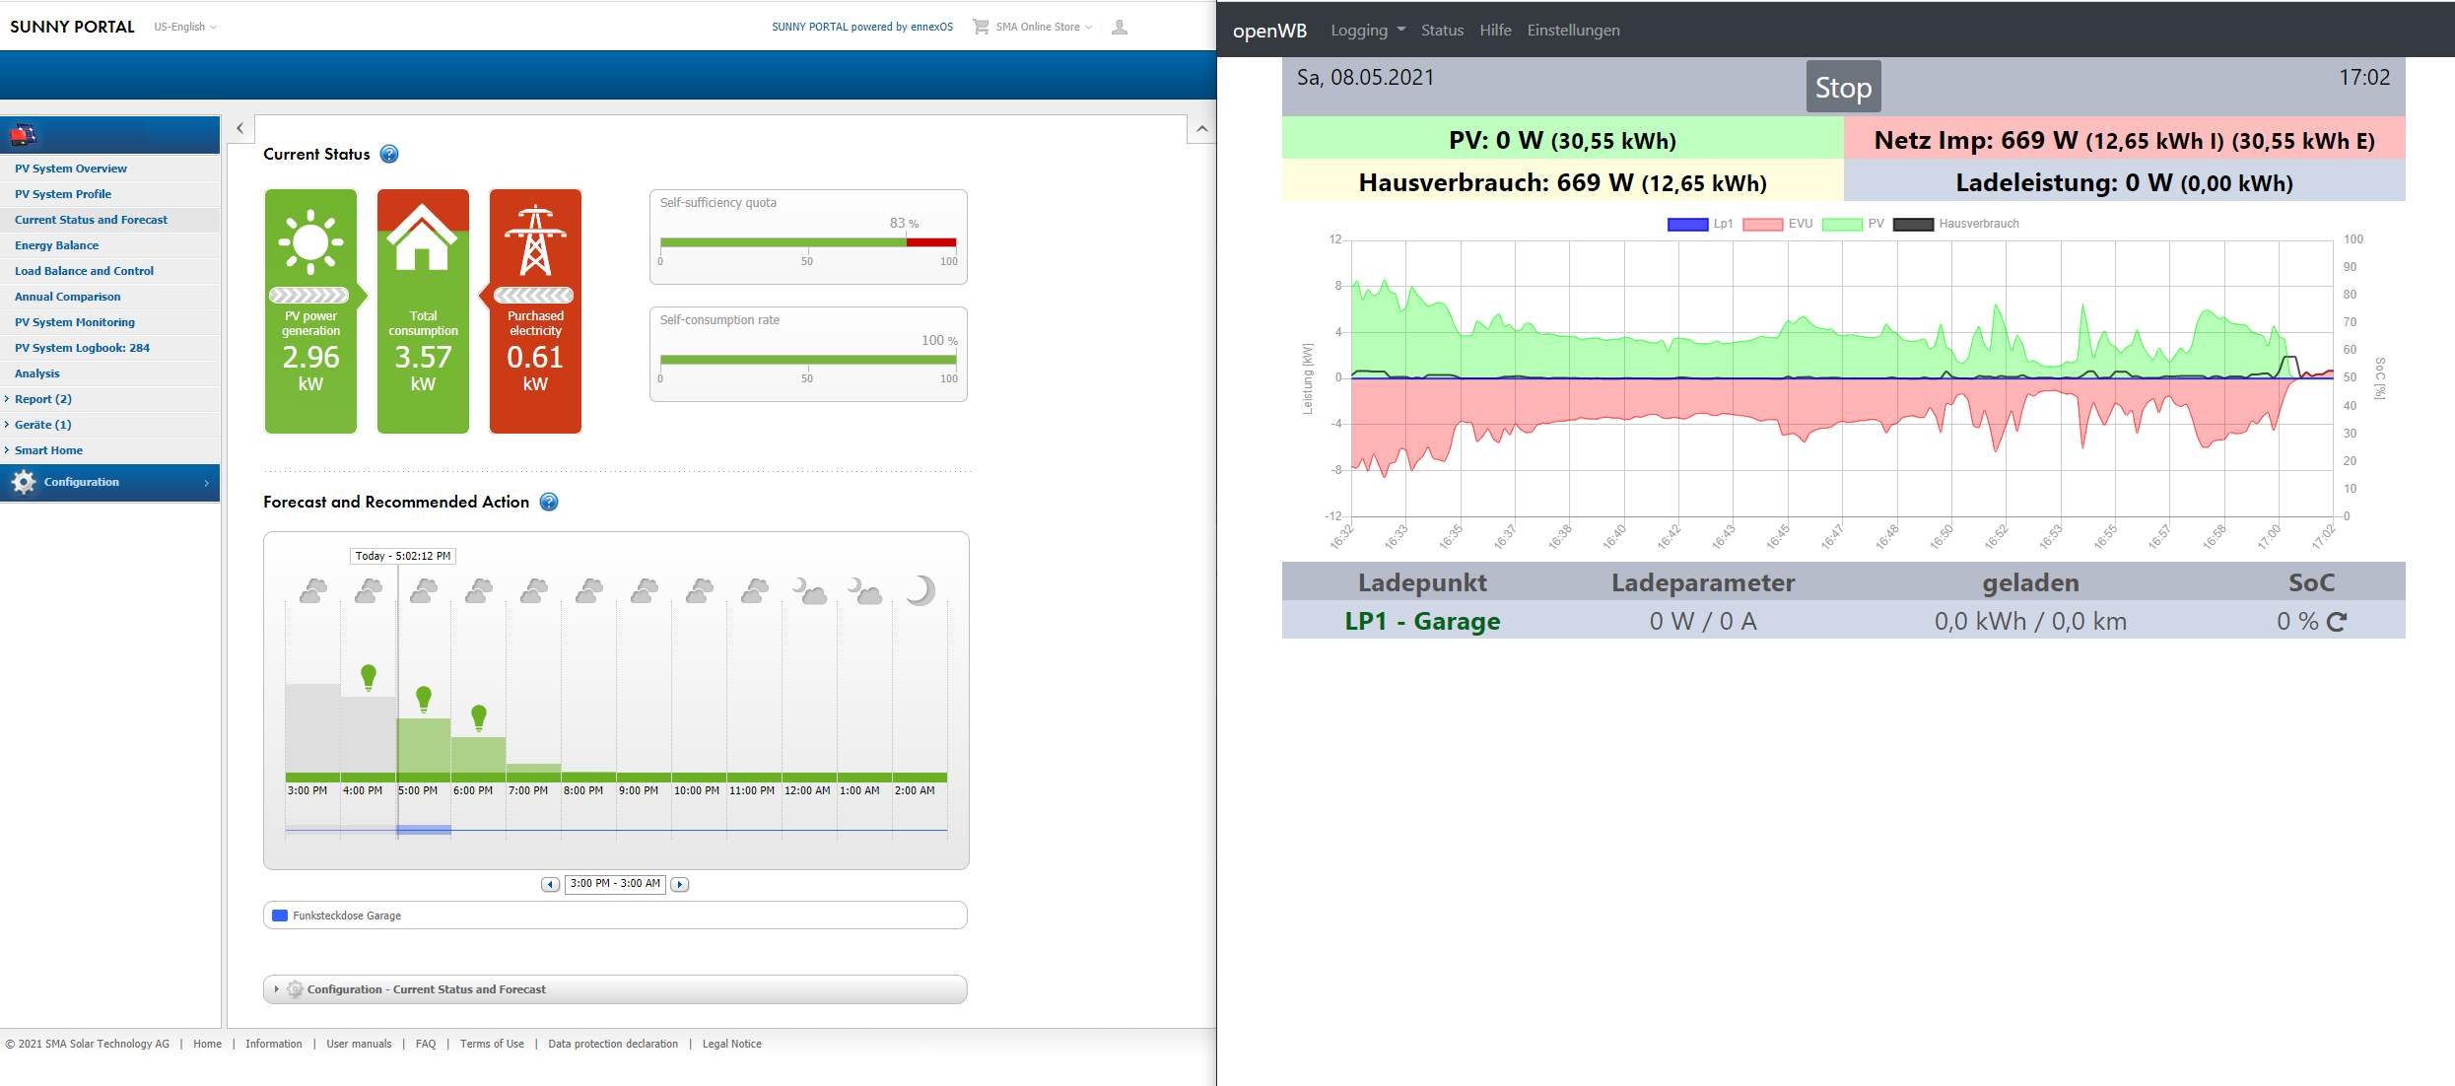Expand Configuration - Current Status and Forecast section

426,989
